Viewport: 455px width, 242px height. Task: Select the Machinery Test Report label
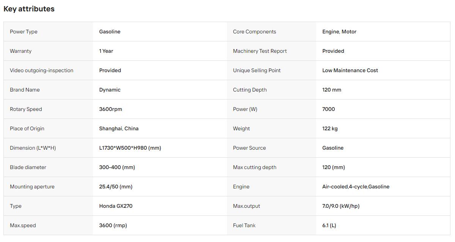pyautogui.click(x=260, y=51)
